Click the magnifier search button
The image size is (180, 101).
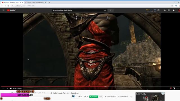111,10
